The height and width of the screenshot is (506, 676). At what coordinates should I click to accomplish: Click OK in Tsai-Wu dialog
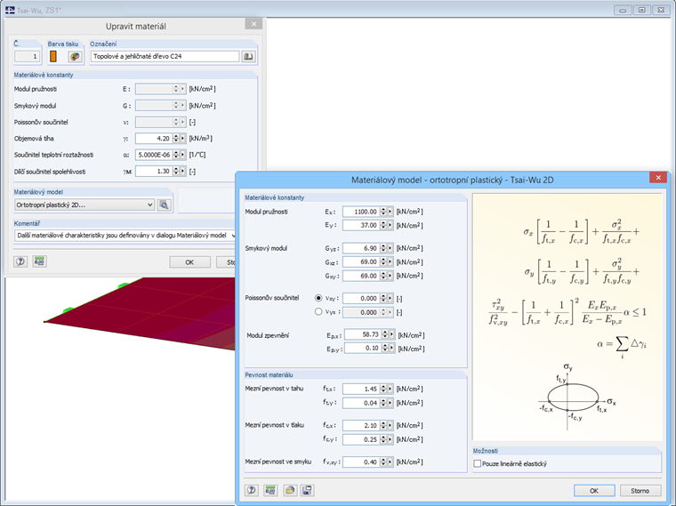pyautogui.click(x=594, y=491)
